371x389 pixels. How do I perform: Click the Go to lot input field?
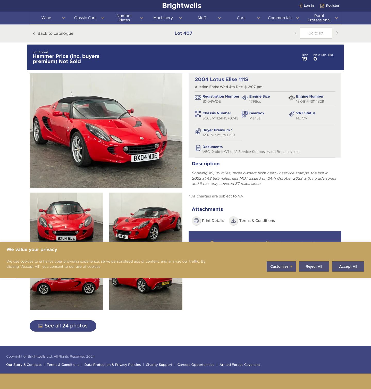(316, 33)
